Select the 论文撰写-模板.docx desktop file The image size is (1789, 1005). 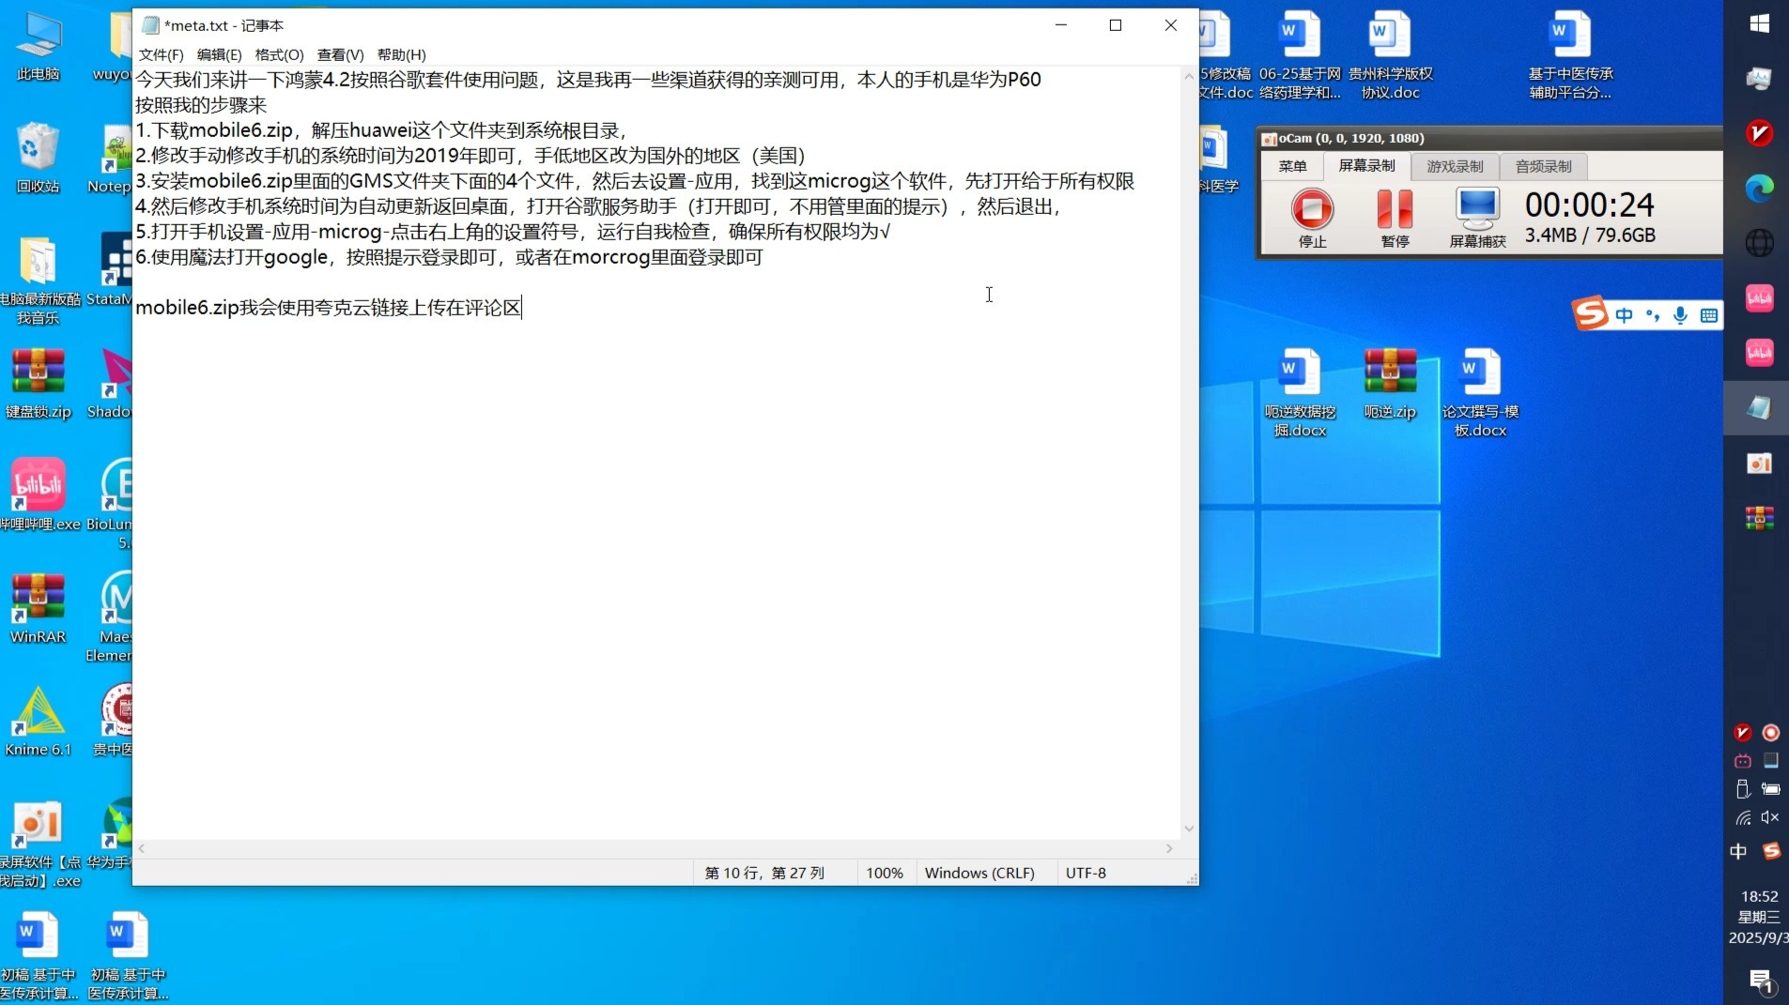coord(1480,392)
